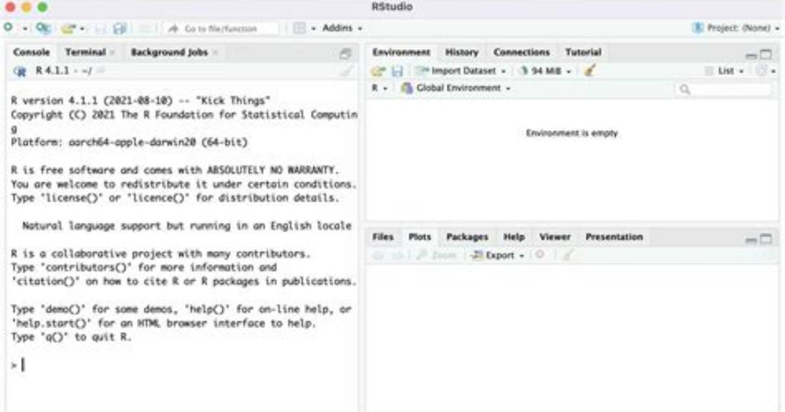Maximize the Environment pane
The image size is (785, 412).
point(766,54)
